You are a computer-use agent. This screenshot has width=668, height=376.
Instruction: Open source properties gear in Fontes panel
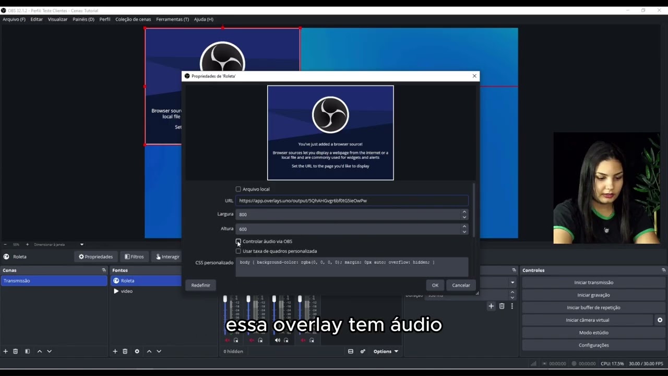(x=137, y=351)
